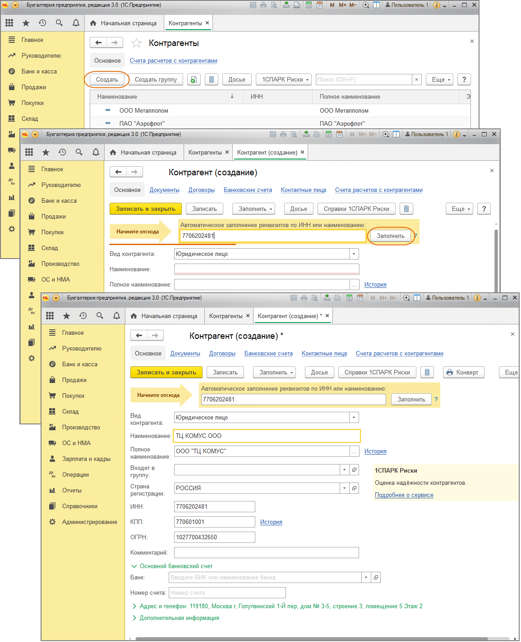Click the back arrow in front Контрагент form
The image size is (521, 642).
click(139, 336)
